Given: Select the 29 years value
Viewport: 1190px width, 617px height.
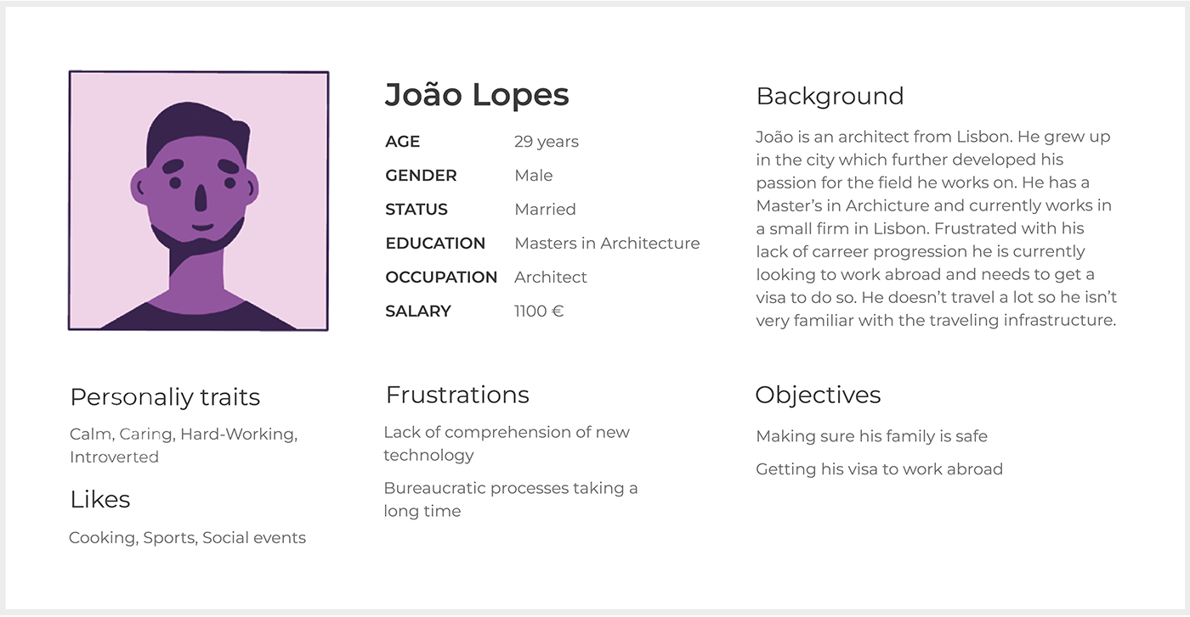Looking at the screenshot, I should point(547,142).
